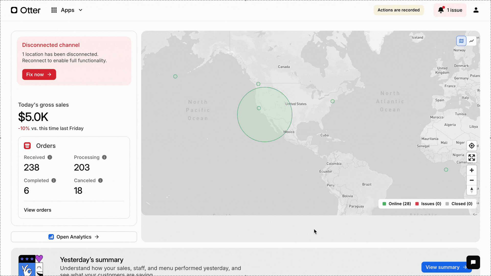Click the 238 received orders count

pos(31,167)
